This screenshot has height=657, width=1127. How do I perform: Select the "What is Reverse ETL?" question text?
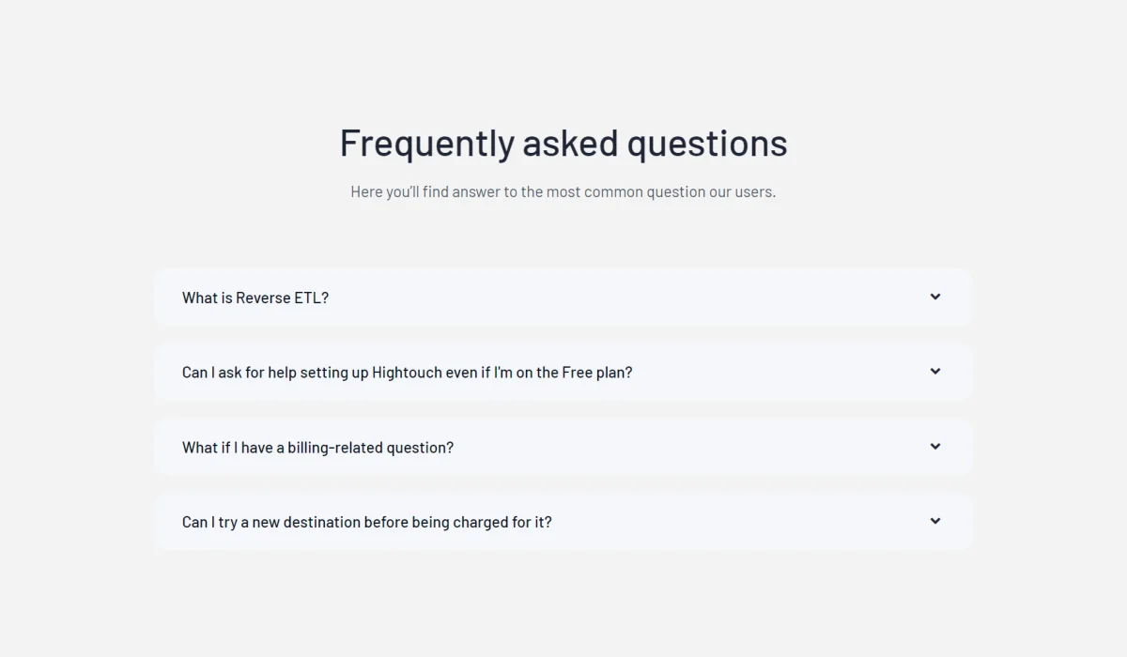[x=255, y=298]
